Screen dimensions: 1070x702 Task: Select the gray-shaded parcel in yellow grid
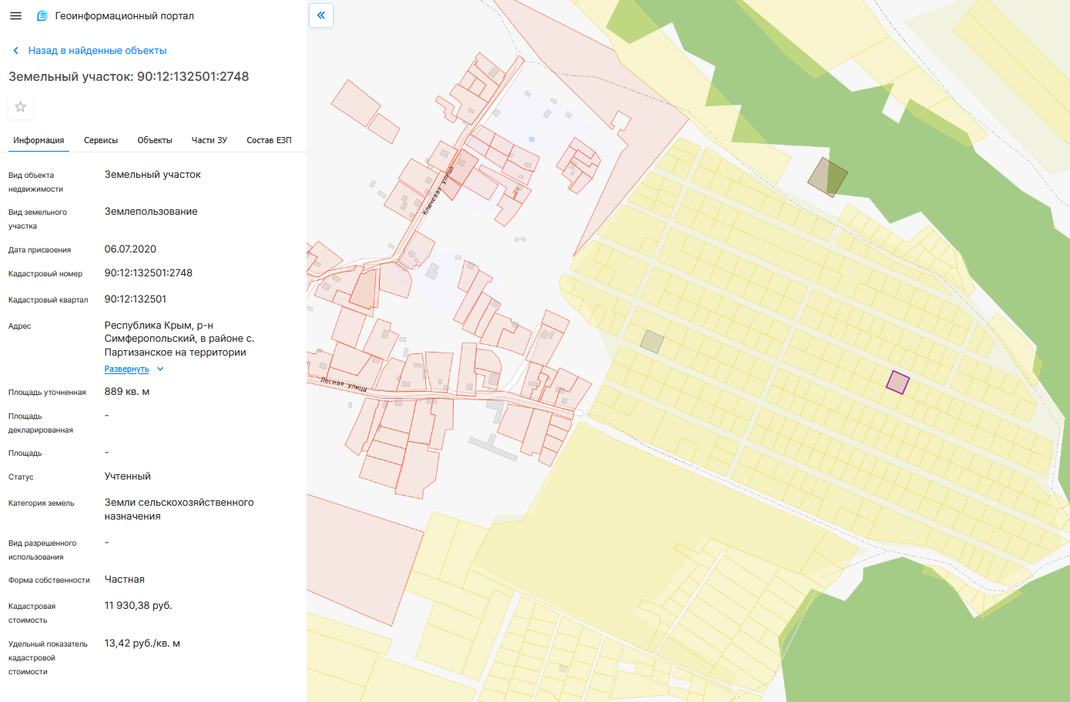point(652,342)
